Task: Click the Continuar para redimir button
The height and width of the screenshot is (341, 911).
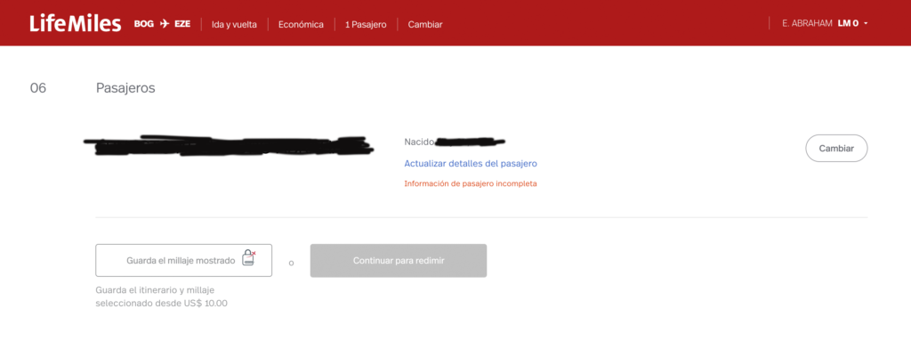Action: point(399,260)
